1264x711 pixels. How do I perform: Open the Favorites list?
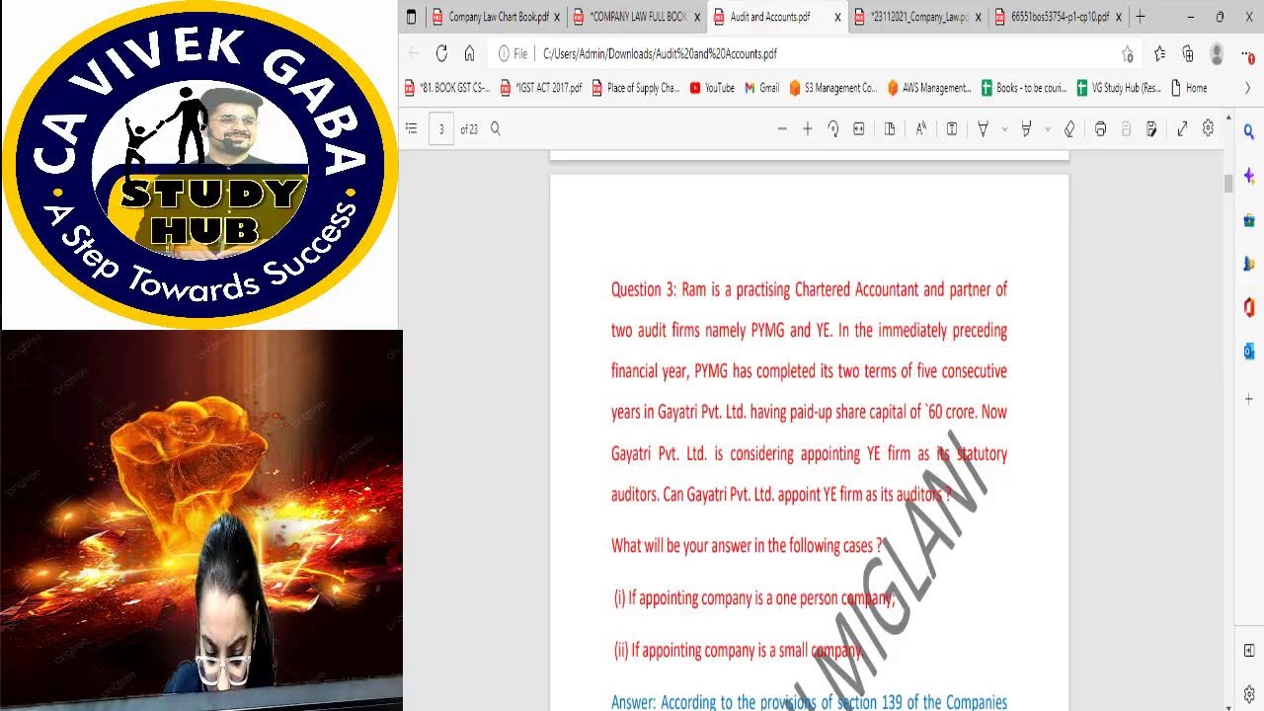1160,53
